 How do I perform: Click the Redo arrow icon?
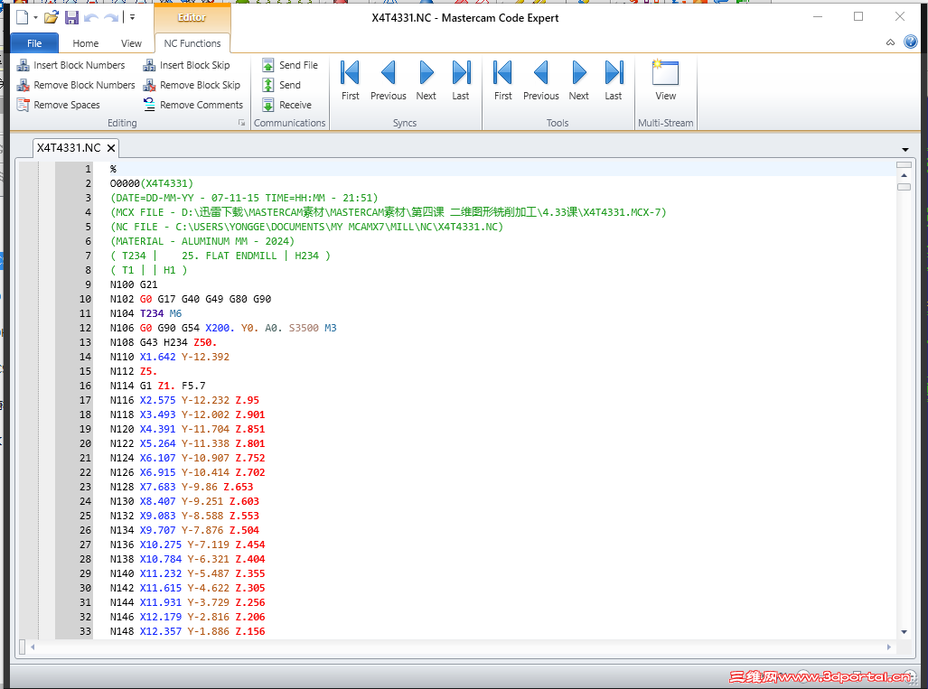pyautogui.click(x=111, y=18)
